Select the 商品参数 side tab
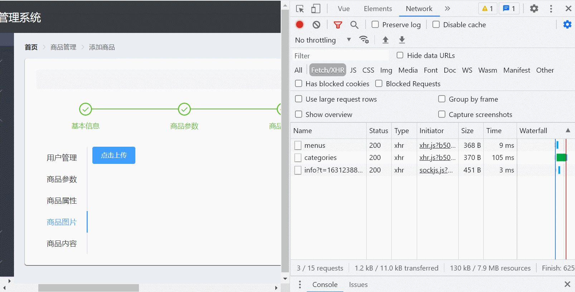This screenshot has height=292, width=575. point(62,179)
